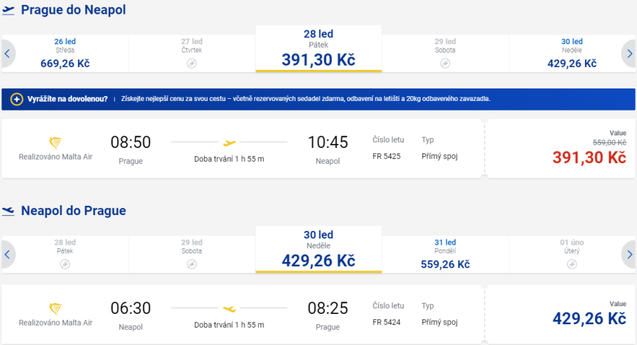Show later return dates with the right arrow
Image resolution: width=637 pixels, height=345 pixels.
click(x=629, y=254)
